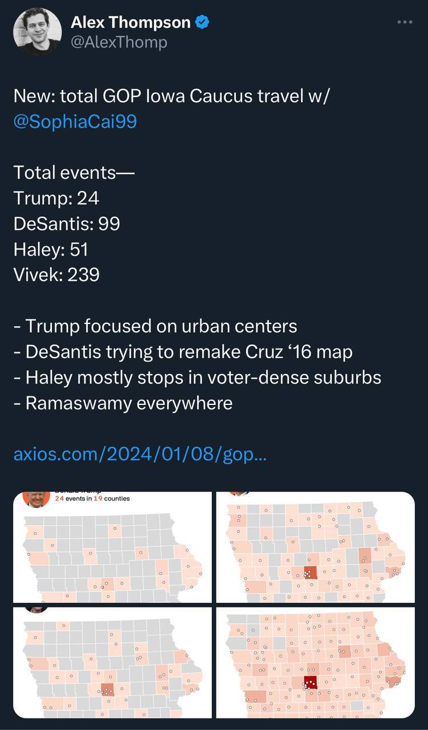Viewport: 428px width, 730px height.
Task: Open the top-left Trump events map
Action: 113,547
